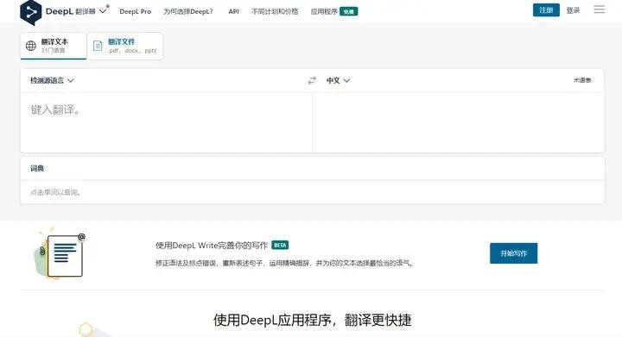Open the DeepL Pro menu item
The width and height of the screenshot is (622, 337).
click(136, 11)
